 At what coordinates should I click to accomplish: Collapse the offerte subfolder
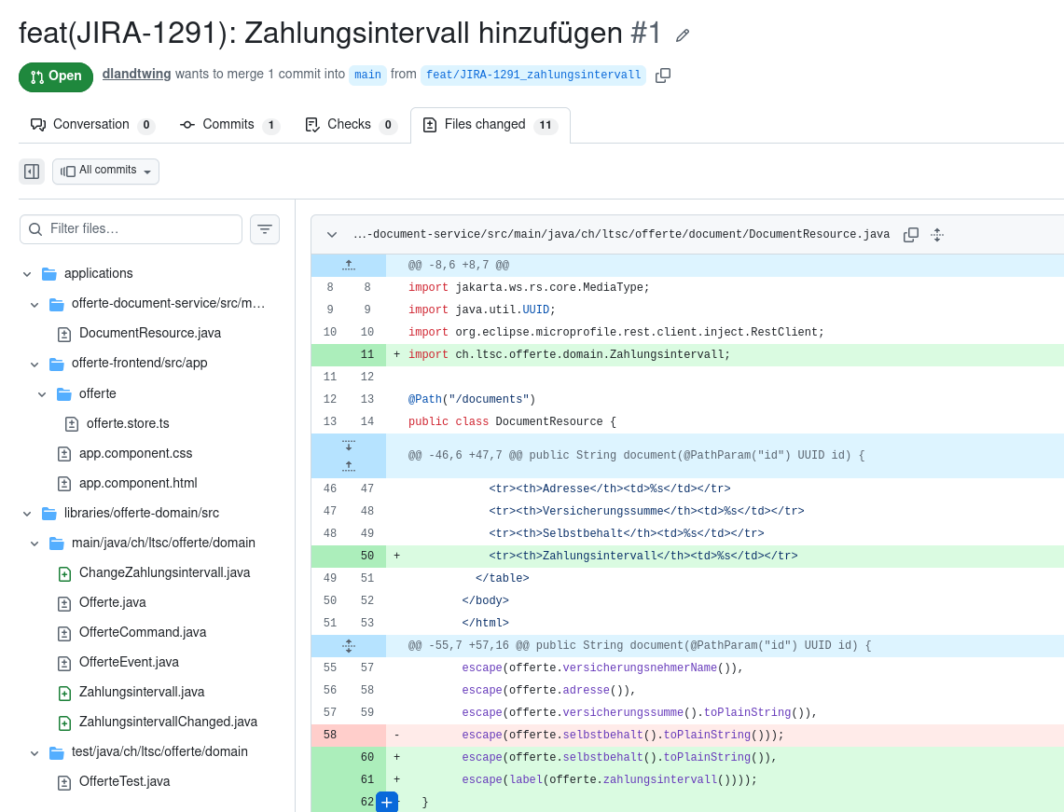click(x=42, y=394)
